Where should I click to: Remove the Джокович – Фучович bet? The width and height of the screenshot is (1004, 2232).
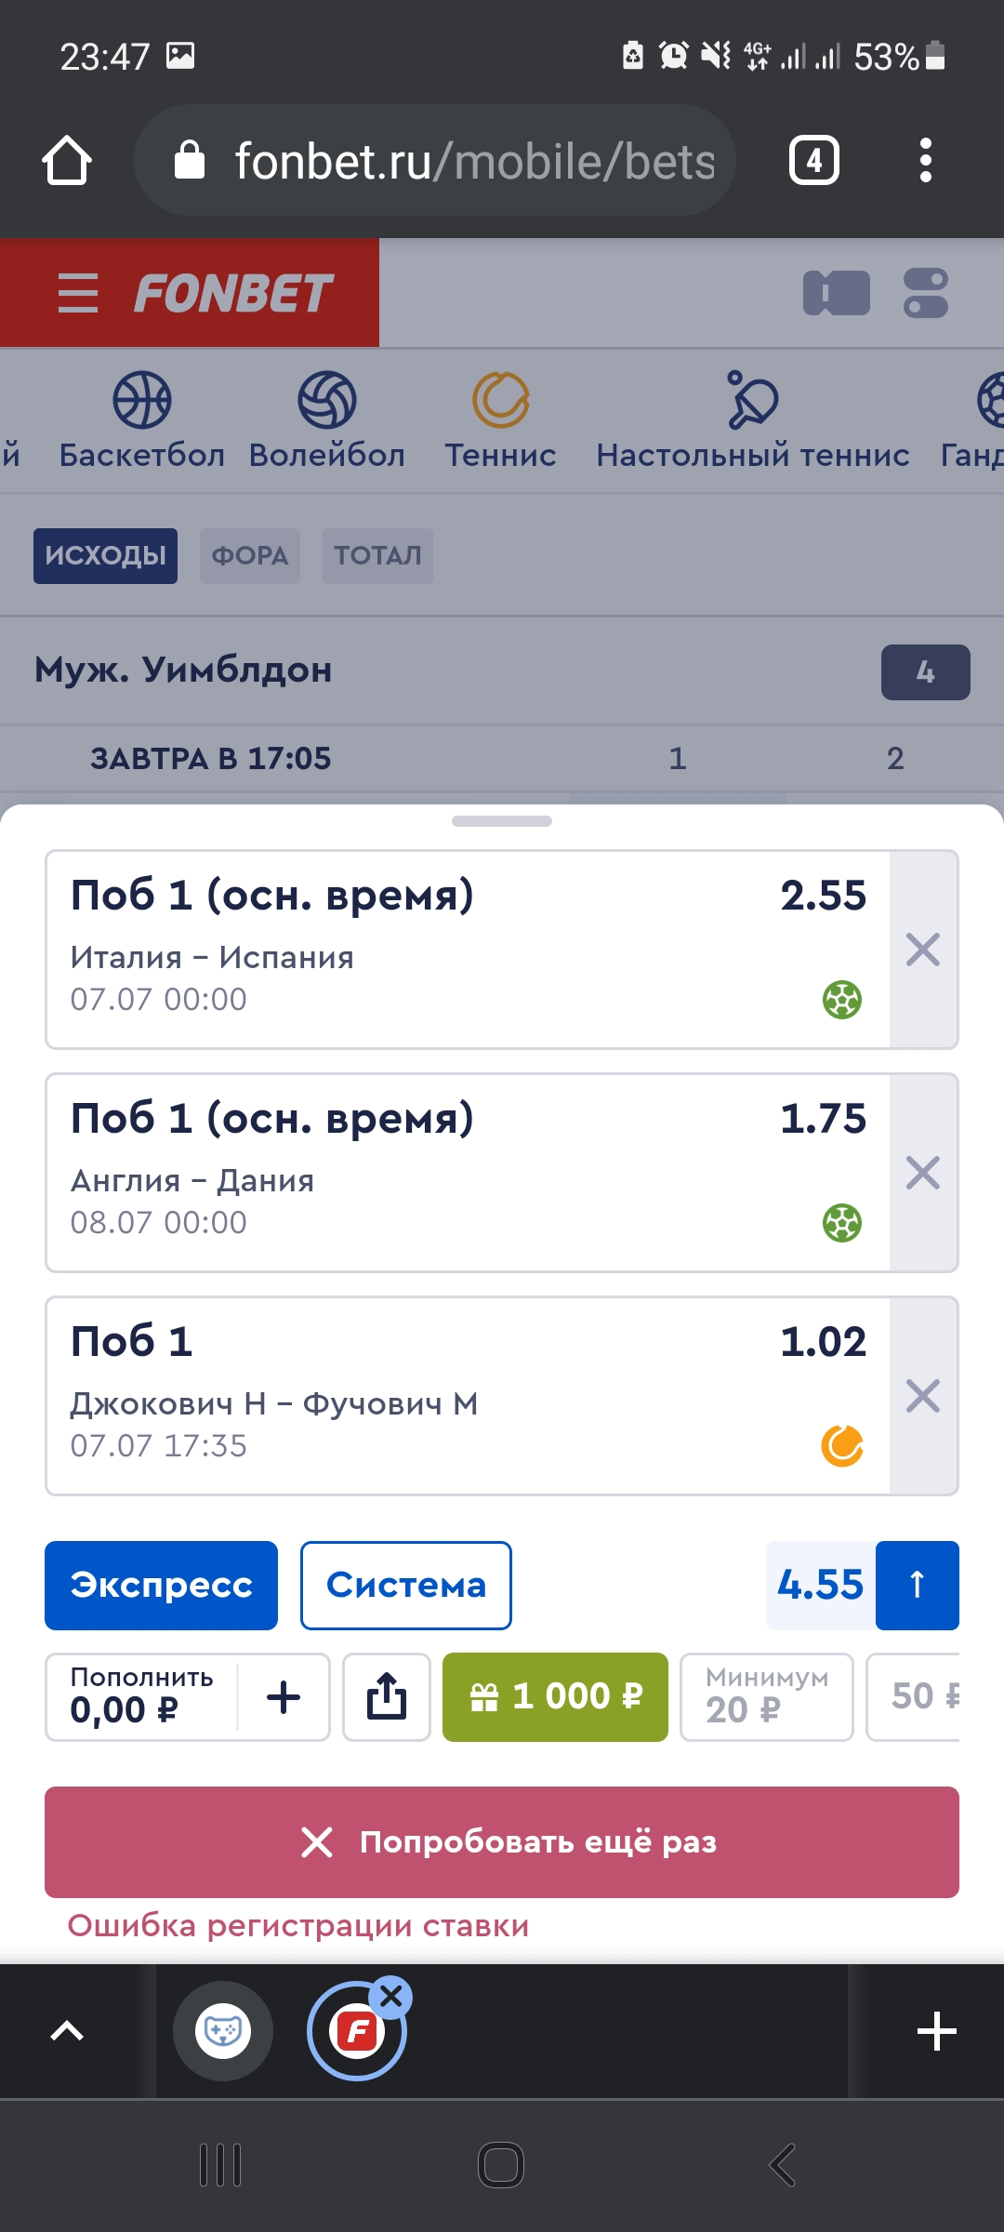point(923,1396)
